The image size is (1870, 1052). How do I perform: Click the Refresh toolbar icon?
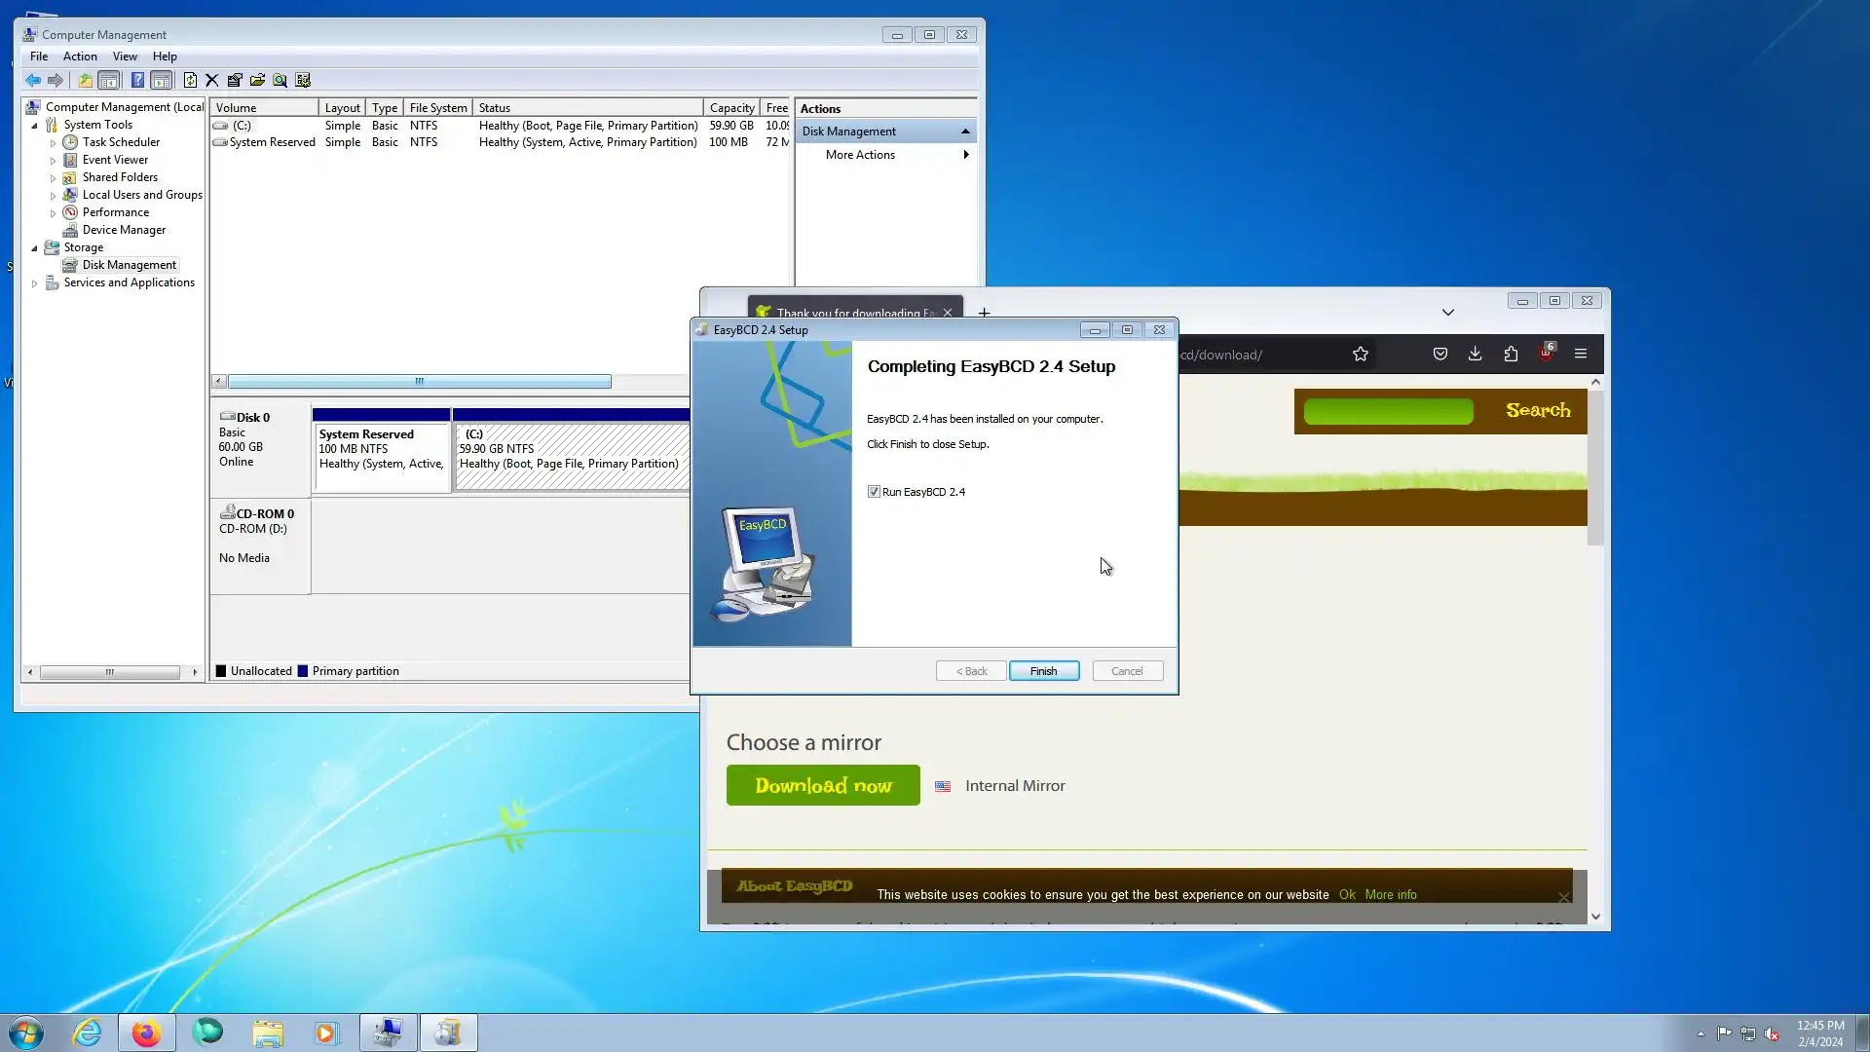click(x=190, y=81)
